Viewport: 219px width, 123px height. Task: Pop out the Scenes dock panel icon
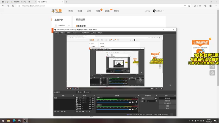coord(73,96)
